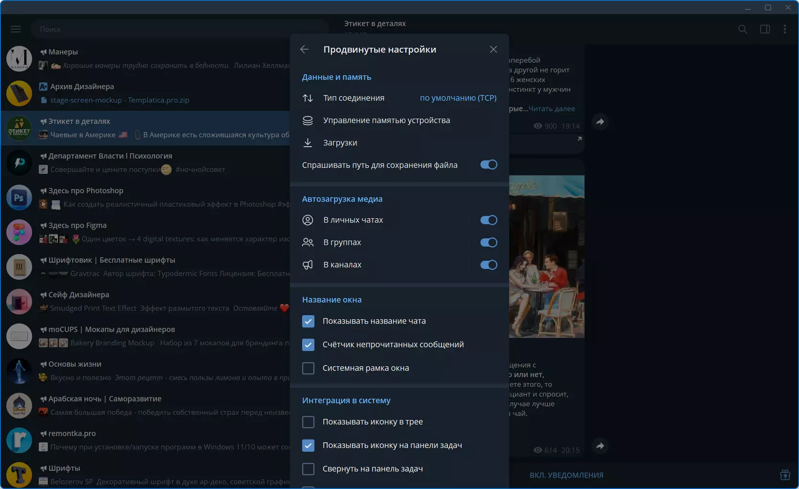Click the groups people icon
The image size is (799, 489).
coord(308,243)
